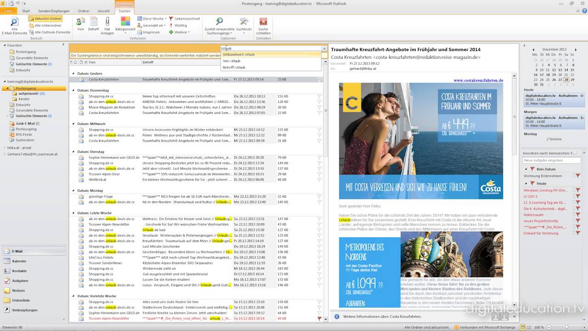The width and height of the screenshot is (588, 331).
Task: Open Tiscover Alpen-Deal email
Action: (196, 174)
